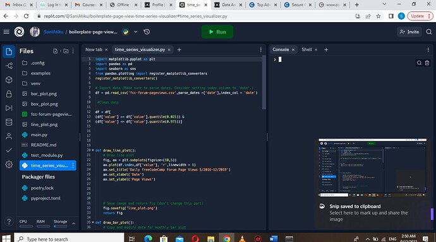Open Files panel options menu

click(x=73, y=51)
